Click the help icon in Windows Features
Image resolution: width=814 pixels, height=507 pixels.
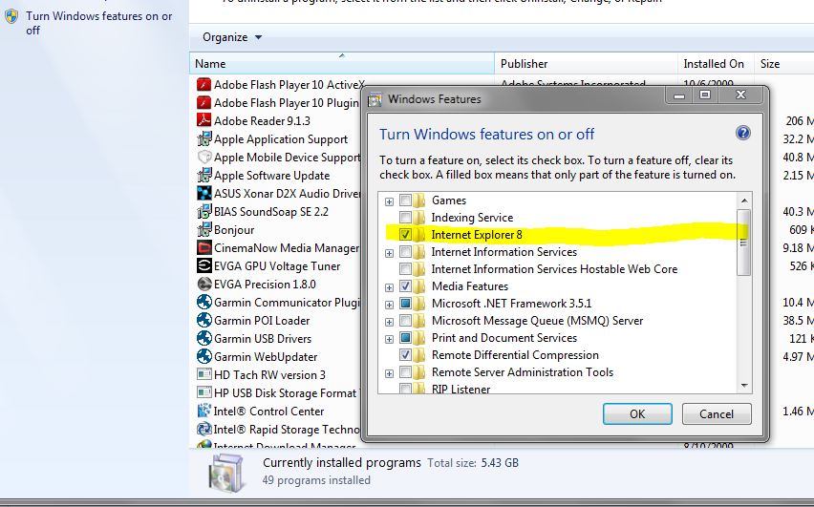[743, 134]
